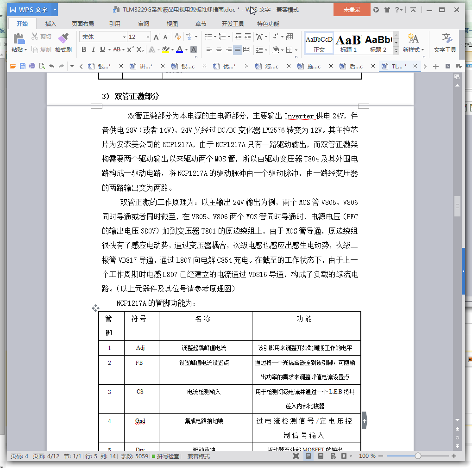Click the Print icon in quick toolbar
Viewport: 472px width, 468px height.
point(32,66)
